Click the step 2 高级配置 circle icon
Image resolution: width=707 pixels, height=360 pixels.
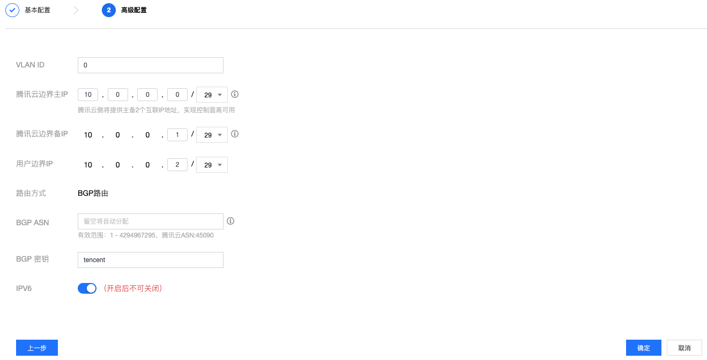coord(109,10)
